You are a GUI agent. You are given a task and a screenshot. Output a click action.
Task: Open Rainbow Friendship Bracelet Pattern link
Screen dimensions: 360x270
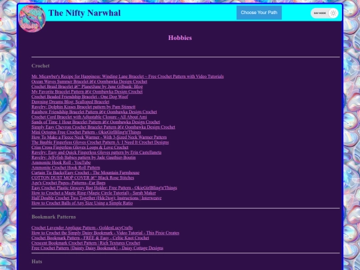(94, 112)
